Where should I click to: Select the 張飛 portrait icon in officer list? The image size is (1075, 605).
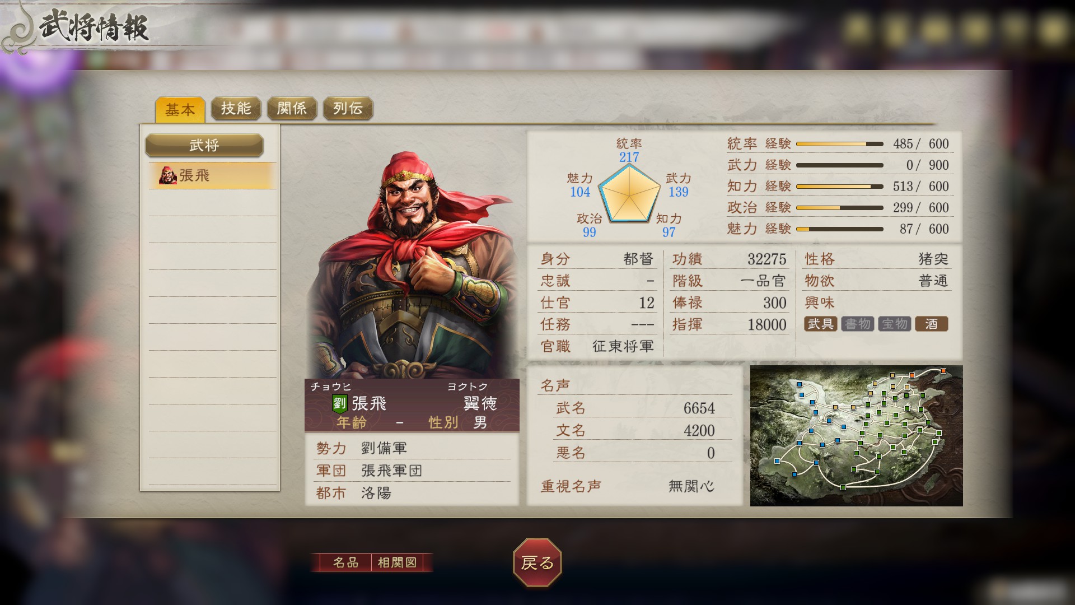coord(167,175)
